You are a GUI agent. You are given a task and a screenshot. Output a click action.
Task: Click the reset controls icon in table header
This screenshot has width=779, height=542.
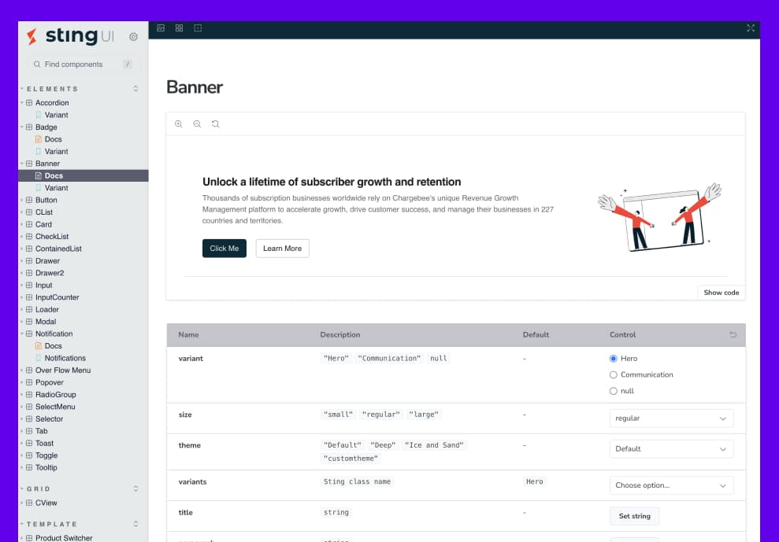tap(733, 334)
